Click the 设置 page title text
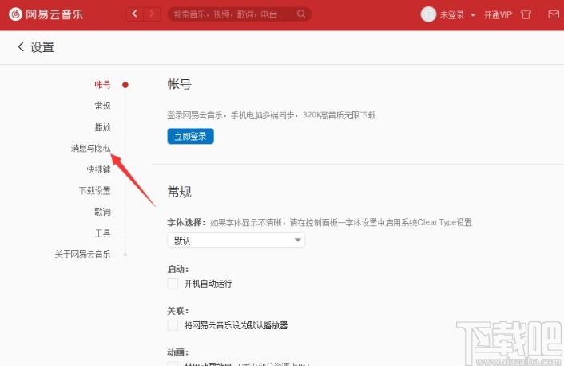 [42, 47]
